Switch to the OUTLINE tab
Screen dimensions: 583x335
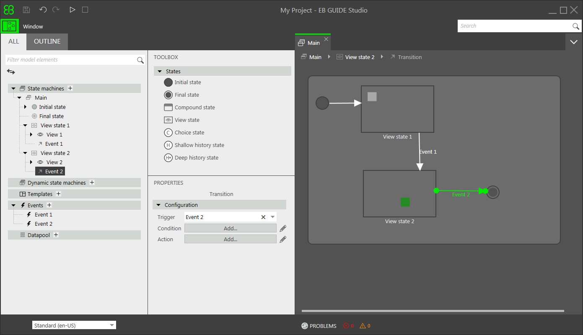47,41
